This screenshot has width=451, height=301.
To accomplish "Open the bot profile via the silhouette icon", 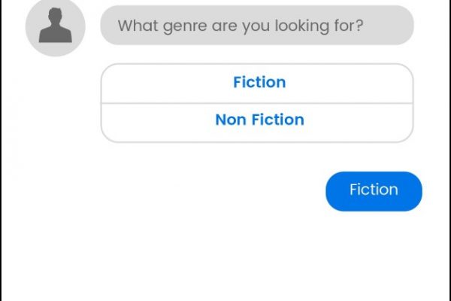I will click(55, 26).
